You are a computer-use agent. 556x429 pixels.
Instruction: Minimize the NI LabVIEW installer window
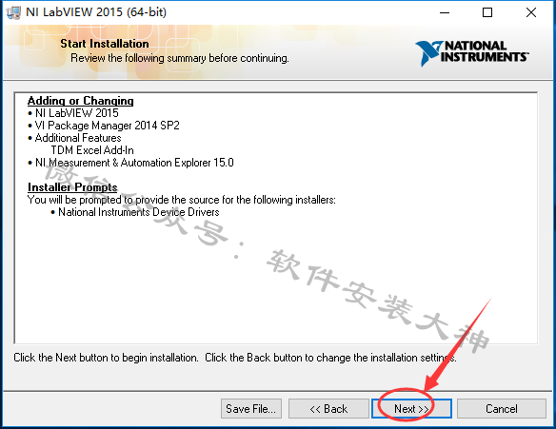coord(445,12)
